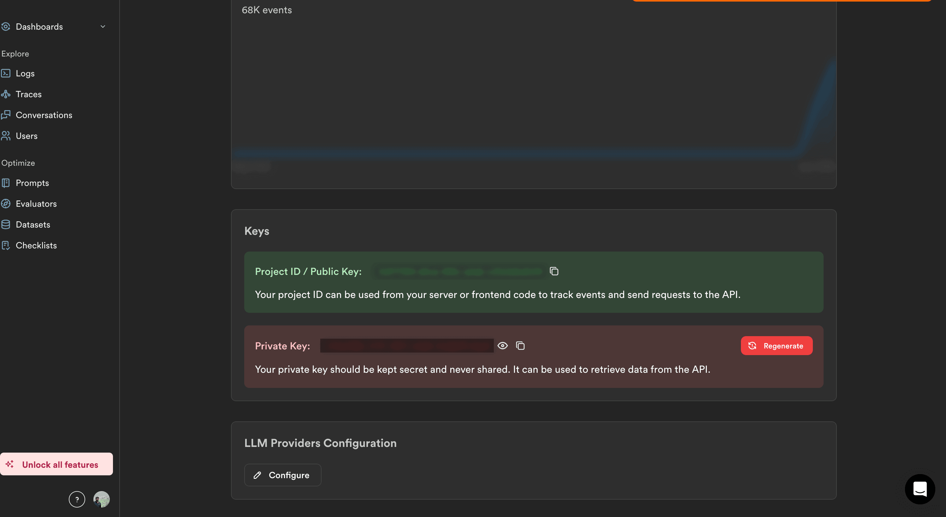Viewport: 946px width, 517px height.
Task: Click the 'Keys' heading
Action: [257, 231]
